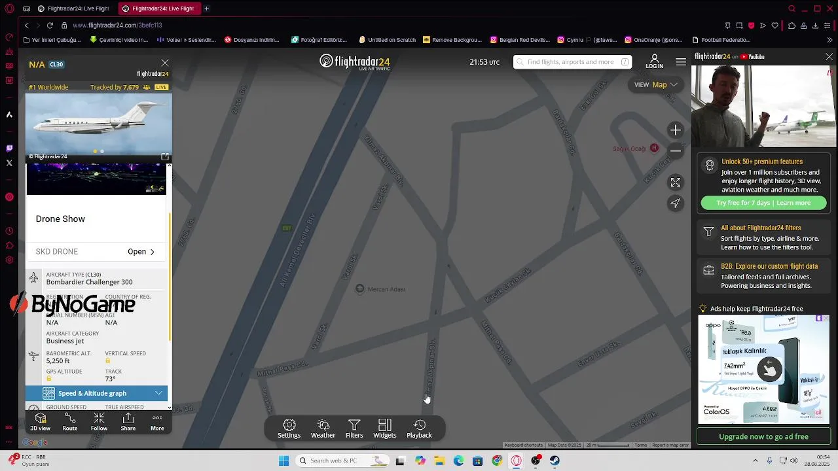Open the Filters tool
This screenshot has height=471, width=838.
coord(354,429)
